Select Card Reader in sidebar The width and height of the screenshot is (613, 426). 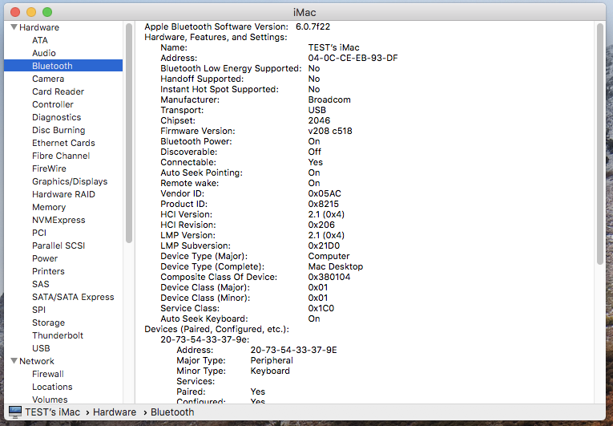58,91
